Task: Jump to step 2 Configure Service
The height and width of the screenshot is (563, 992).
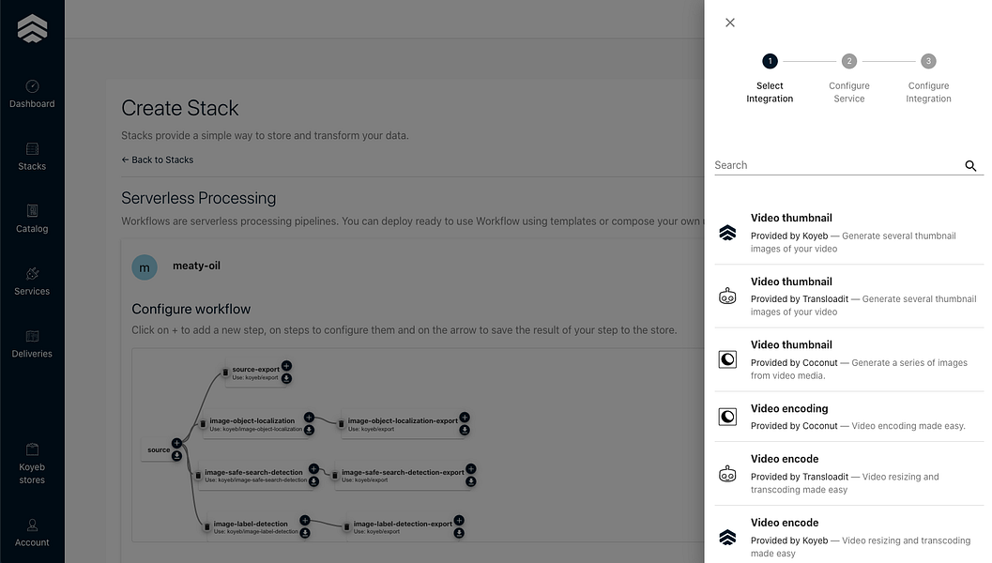Action: 848,62
